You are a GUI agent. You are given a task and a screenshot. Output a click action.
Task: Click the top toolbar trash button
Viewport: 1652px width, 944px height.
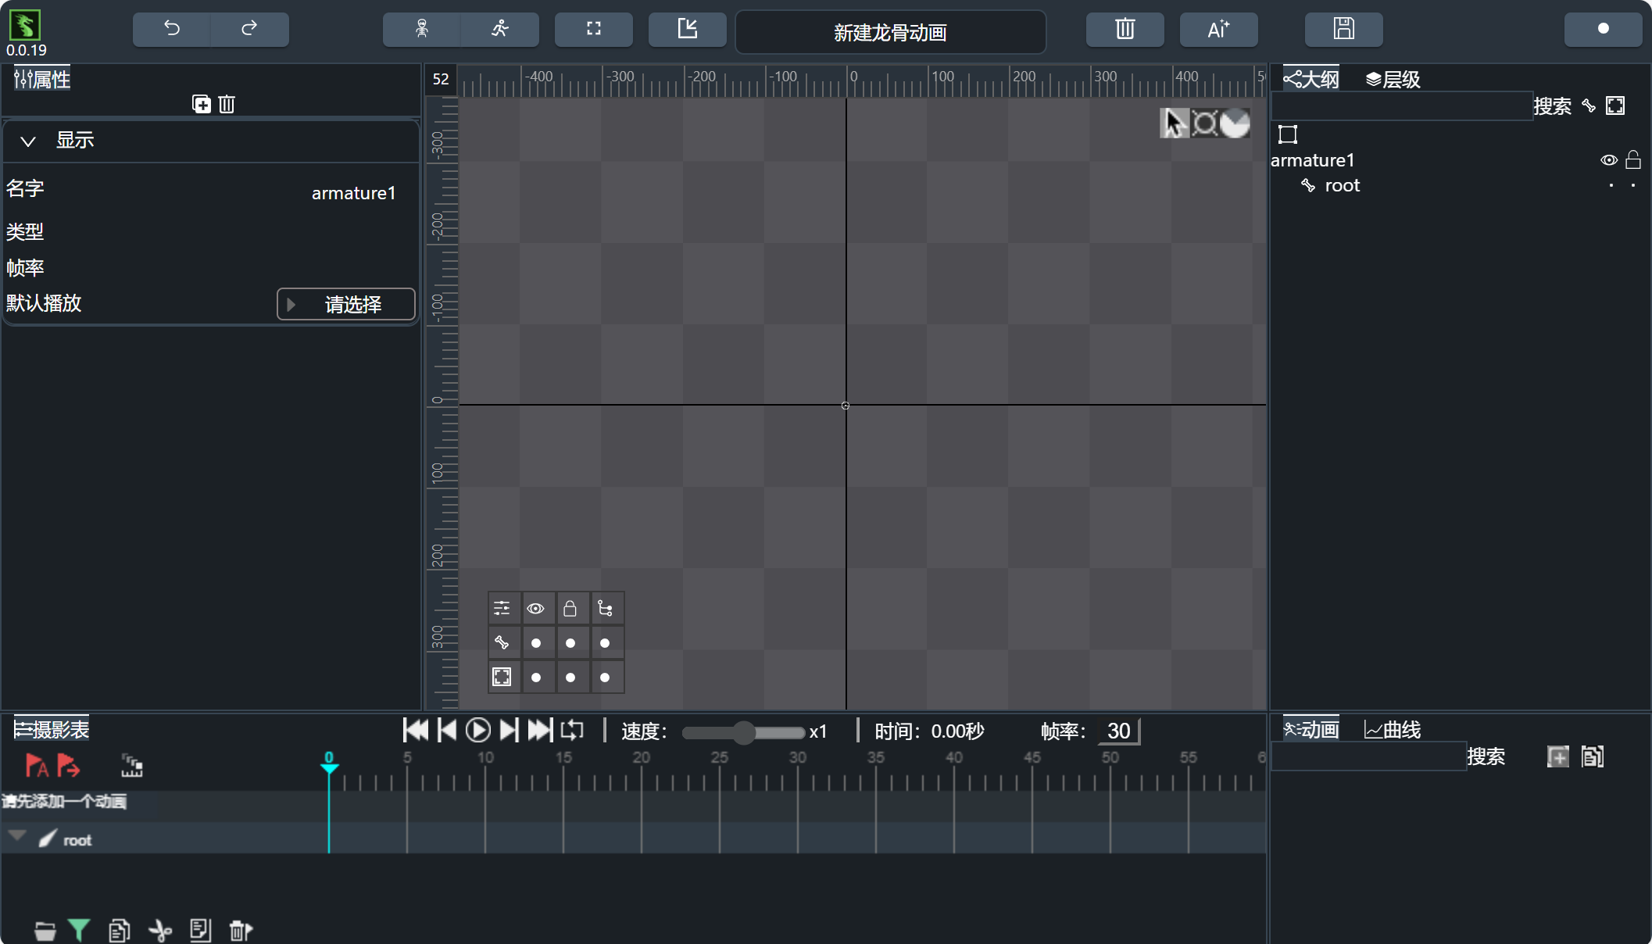click(x=1125, y=30)
